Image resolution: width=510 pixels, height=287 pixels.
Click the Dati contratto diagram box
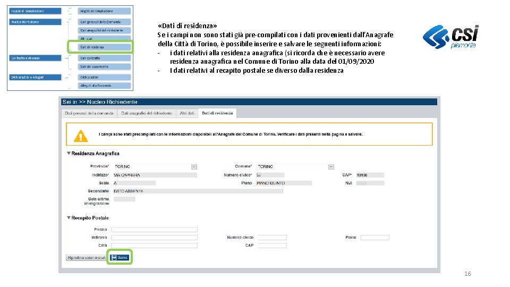(x=104, y=58)
